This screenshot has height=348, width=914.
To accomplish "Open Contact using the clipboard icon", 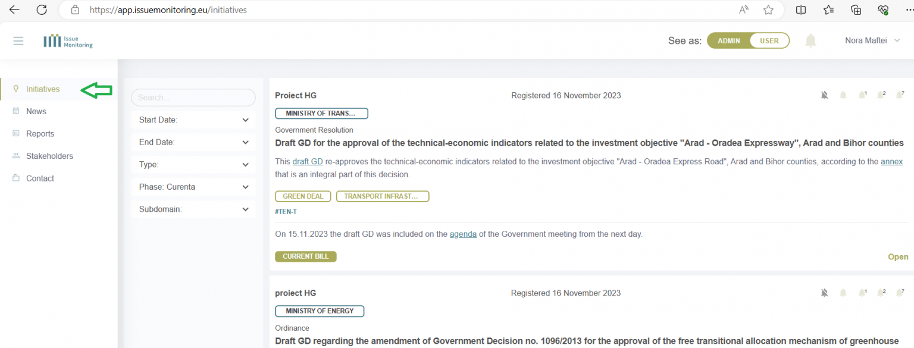I will [17, 178].
